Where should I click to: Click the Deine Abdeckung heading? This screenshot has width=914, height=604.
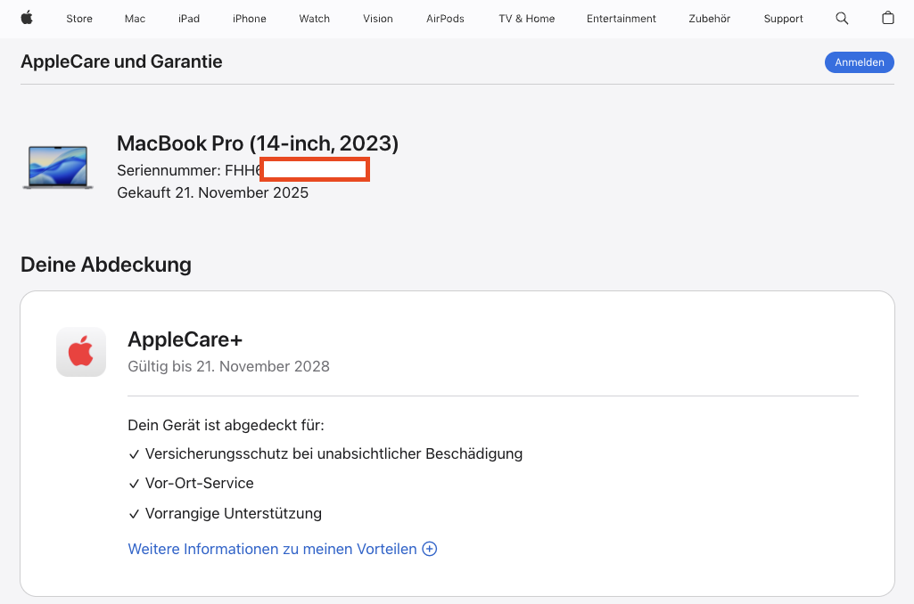tap(106, 265)
